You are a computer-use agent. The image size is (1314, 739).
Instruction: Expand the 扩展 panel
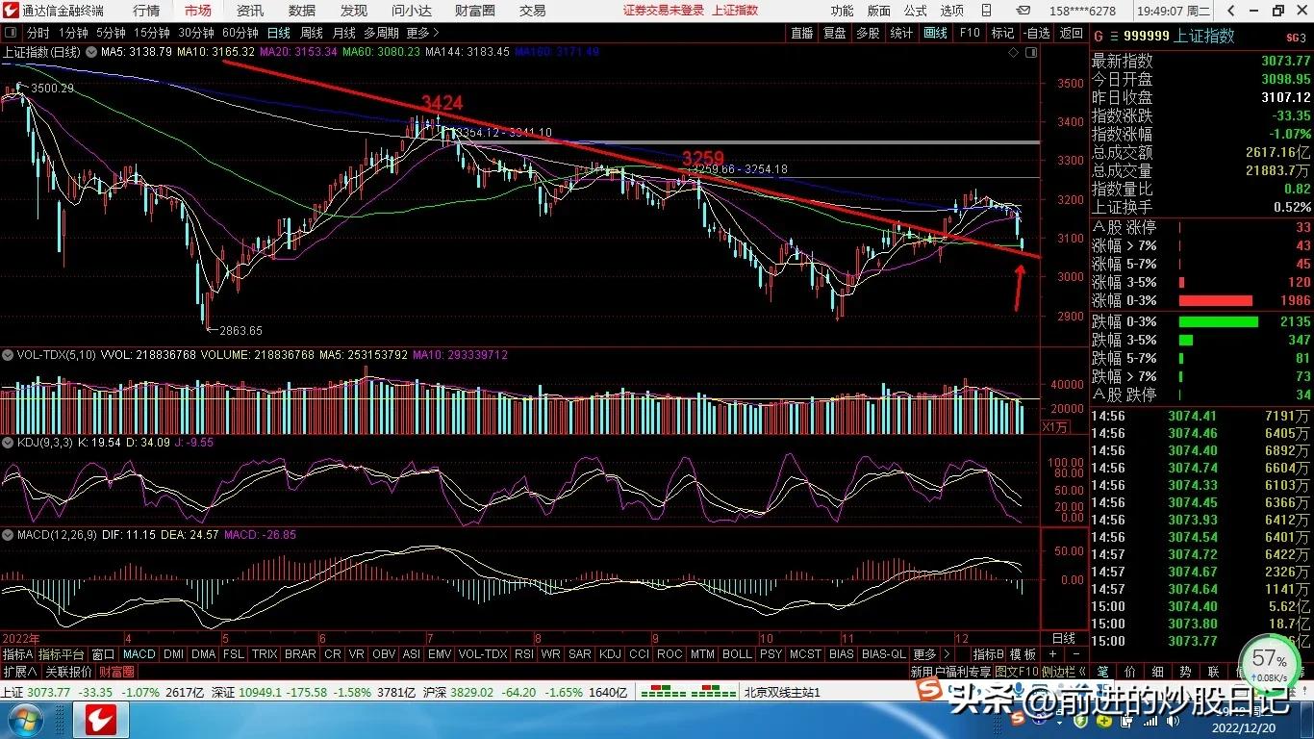[19, 672]
